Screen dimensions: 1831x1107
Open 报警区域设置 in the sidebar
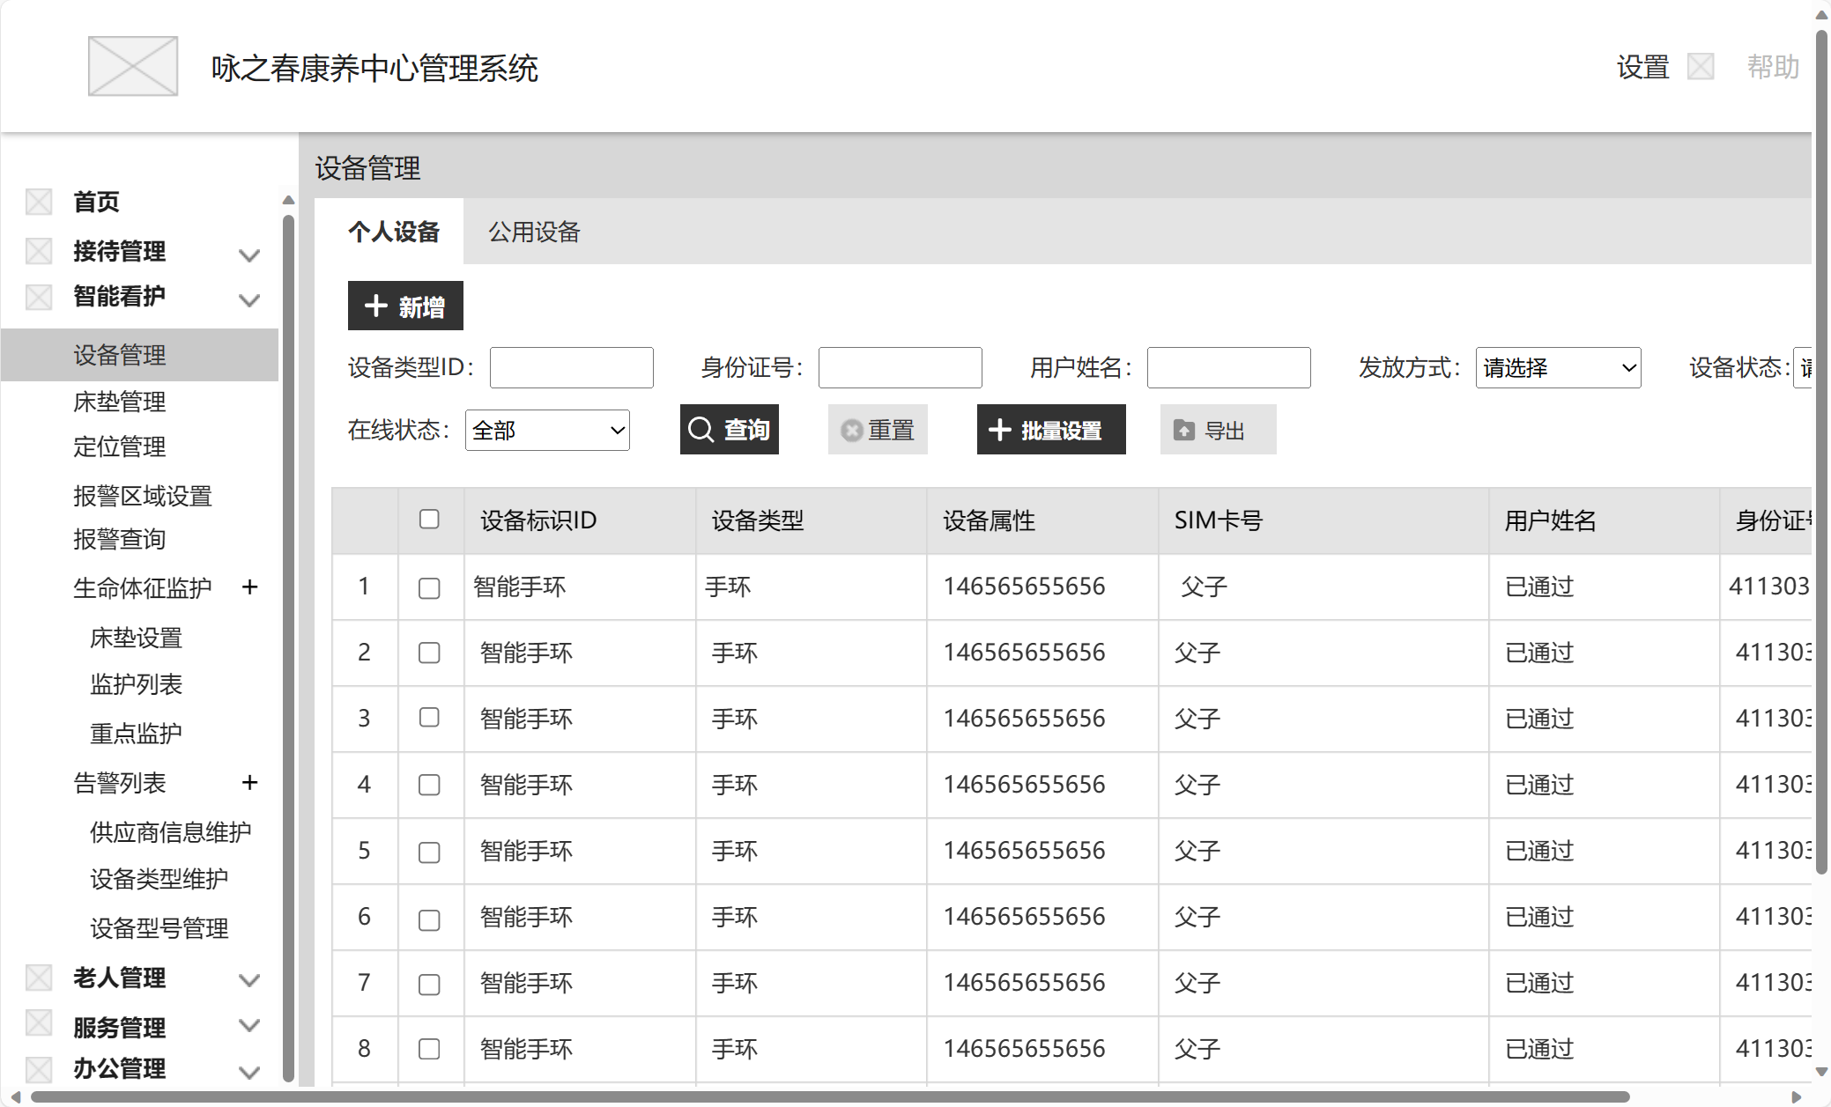pos(143,496)
